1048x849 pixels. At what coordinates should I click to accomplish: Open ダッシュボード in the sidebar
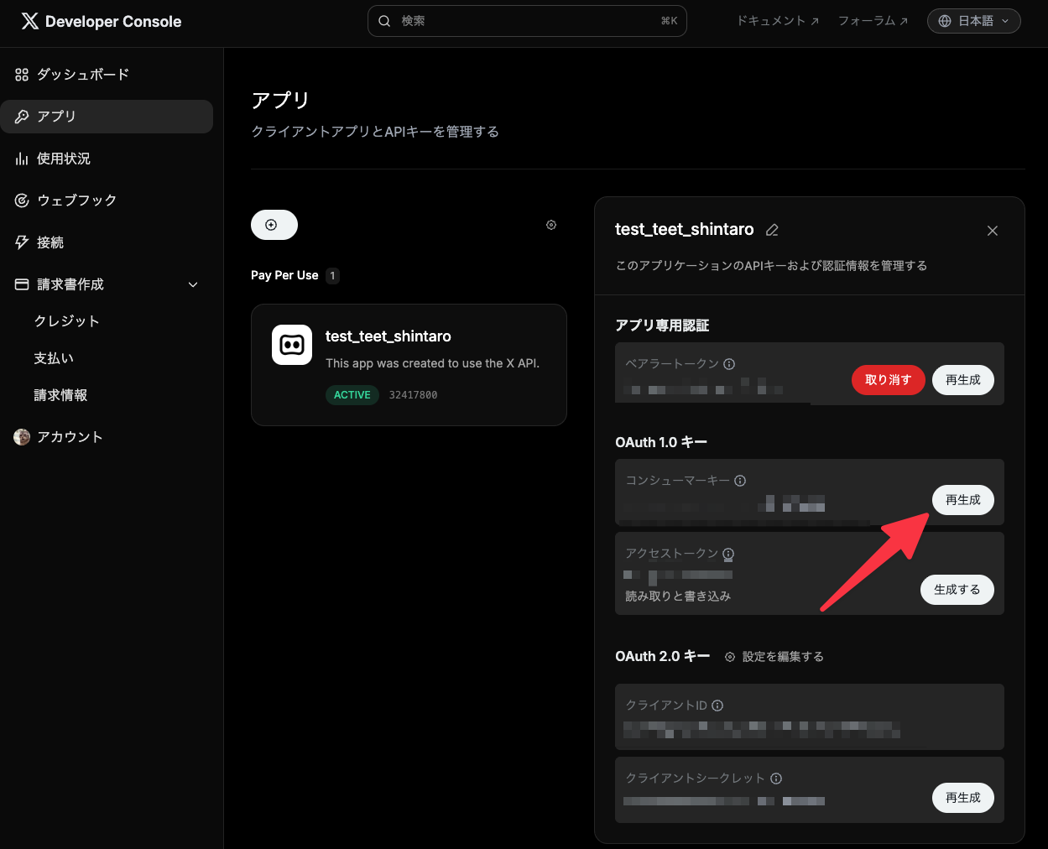click(83, 75)
